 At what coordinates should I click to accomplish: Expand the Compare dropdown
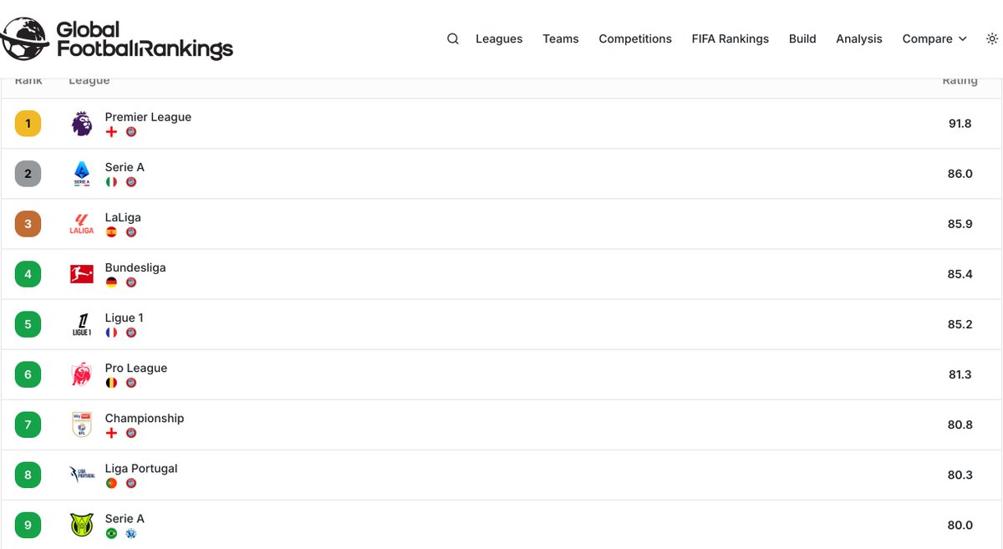tap(934, 38)
